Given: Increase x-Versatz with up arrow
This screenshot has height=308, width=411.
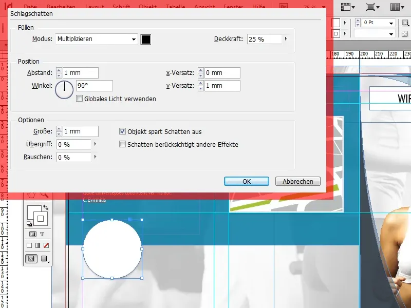Looking at the screenshot, I should pos(201,70).
